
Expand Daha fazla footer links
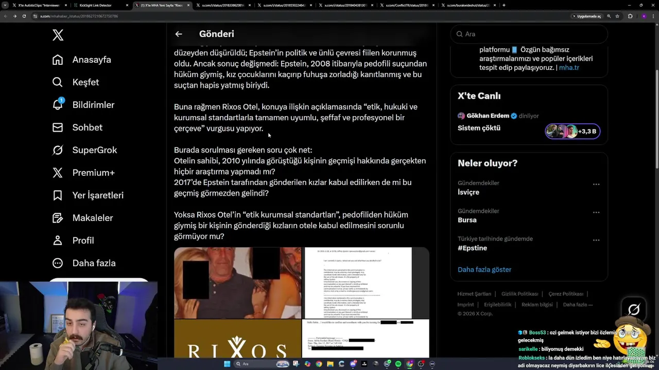[x=577, y=304]
